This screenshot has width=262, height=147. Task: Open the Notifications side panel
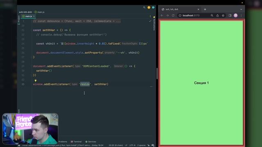(154, 23)
